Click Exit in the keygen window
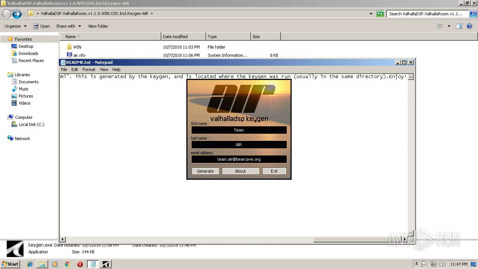 pyautogui.click(x=274, y=171)
